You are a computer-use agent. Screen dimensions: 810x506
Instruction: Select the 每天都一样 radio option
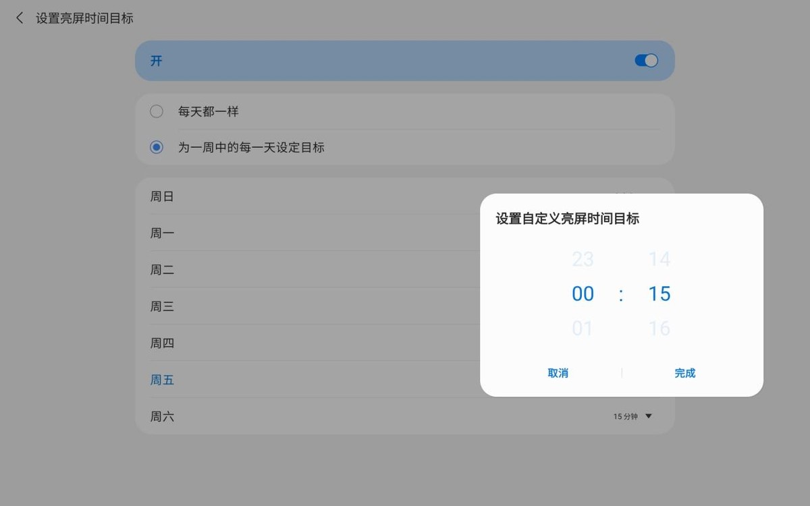pos(156,111)
